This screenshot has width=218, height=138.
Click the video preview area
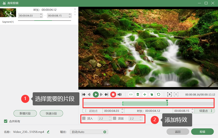click(x=148, y=48)
